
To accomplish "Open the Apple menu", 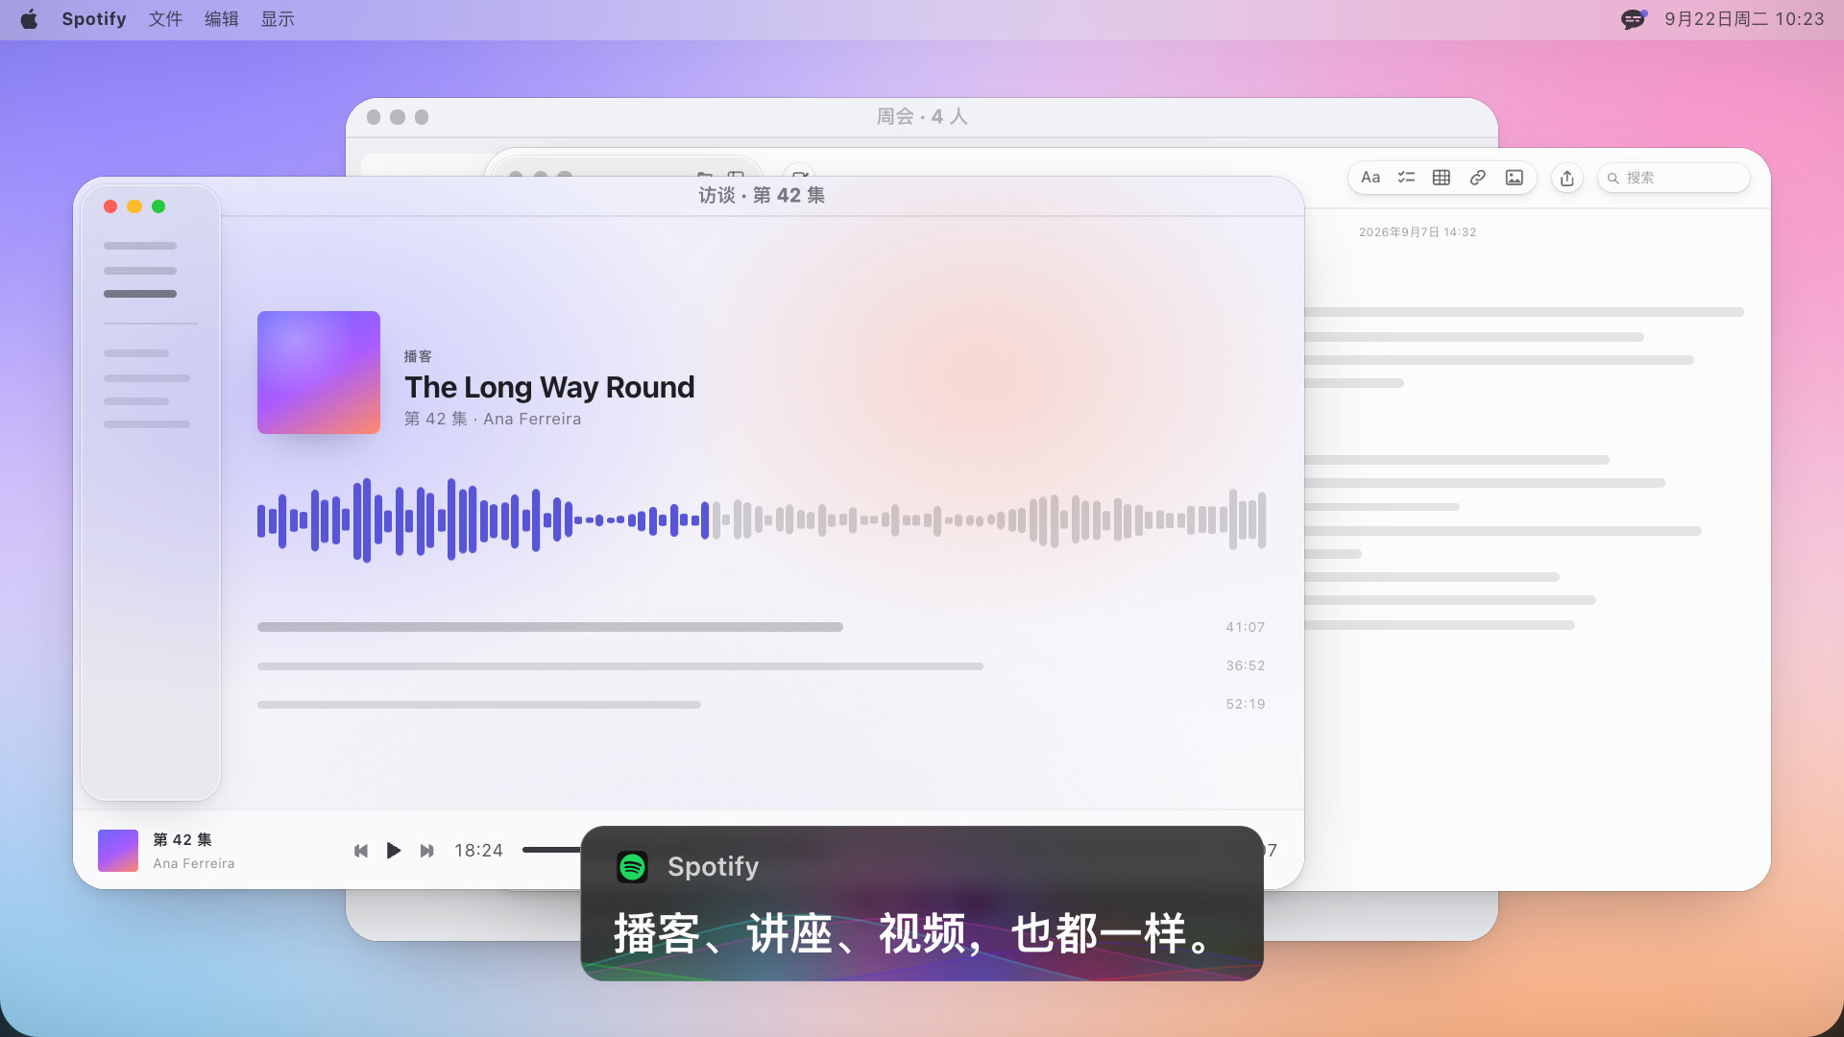I will pyautogui.click(x=29, y=19).
